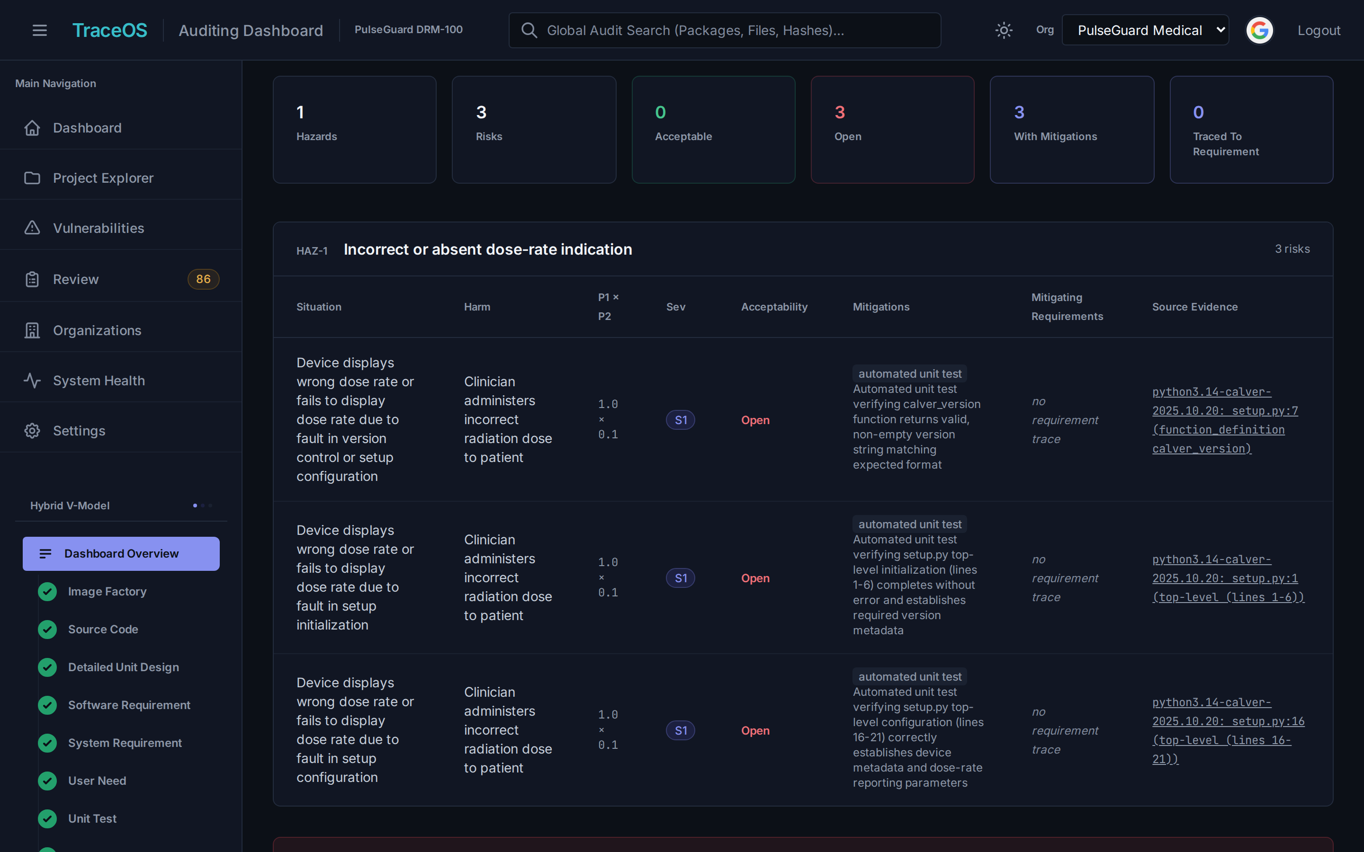Click the '3 risks' count label
This screenshot has width=1364, height=852.
[1292, 249]
